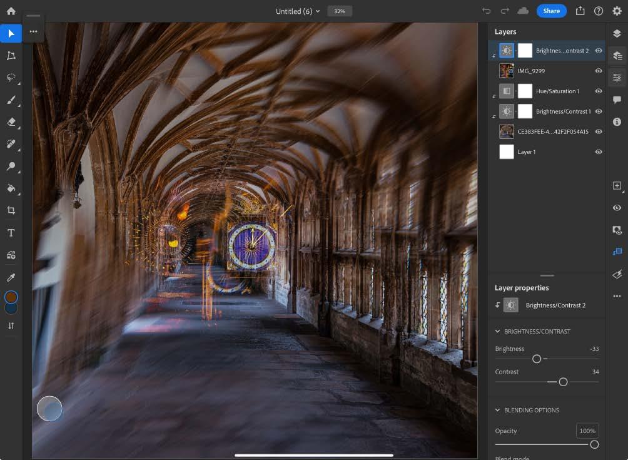Toggle visibility of Hue/Saturation 1 layer

pos(599,91)
